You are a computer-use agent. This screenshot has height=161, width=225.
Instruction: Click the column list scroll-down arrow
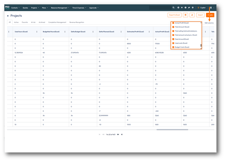coord(201,48)
